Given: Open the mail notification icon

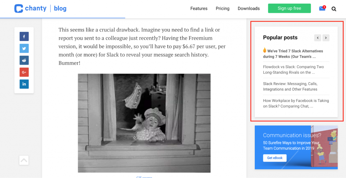Looking at the screenshot, I should (322, 8).
